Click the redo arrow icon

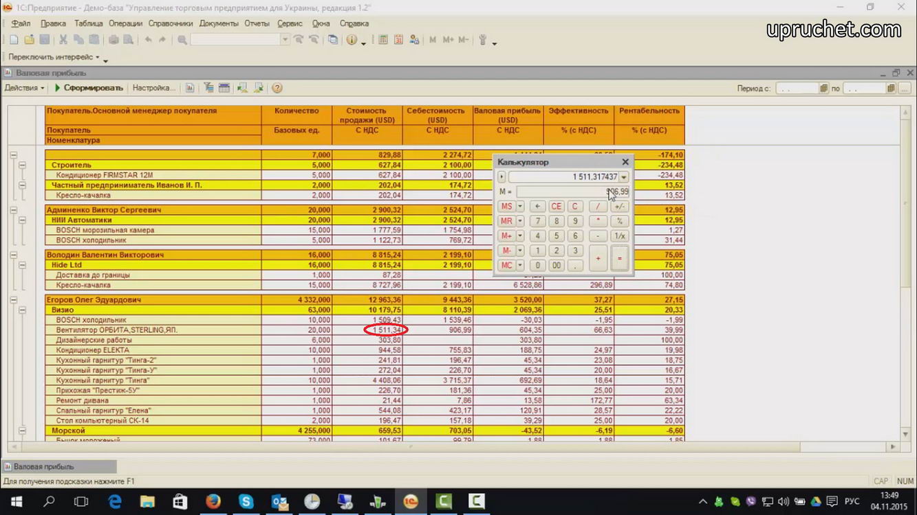click(x=163, y=40)
